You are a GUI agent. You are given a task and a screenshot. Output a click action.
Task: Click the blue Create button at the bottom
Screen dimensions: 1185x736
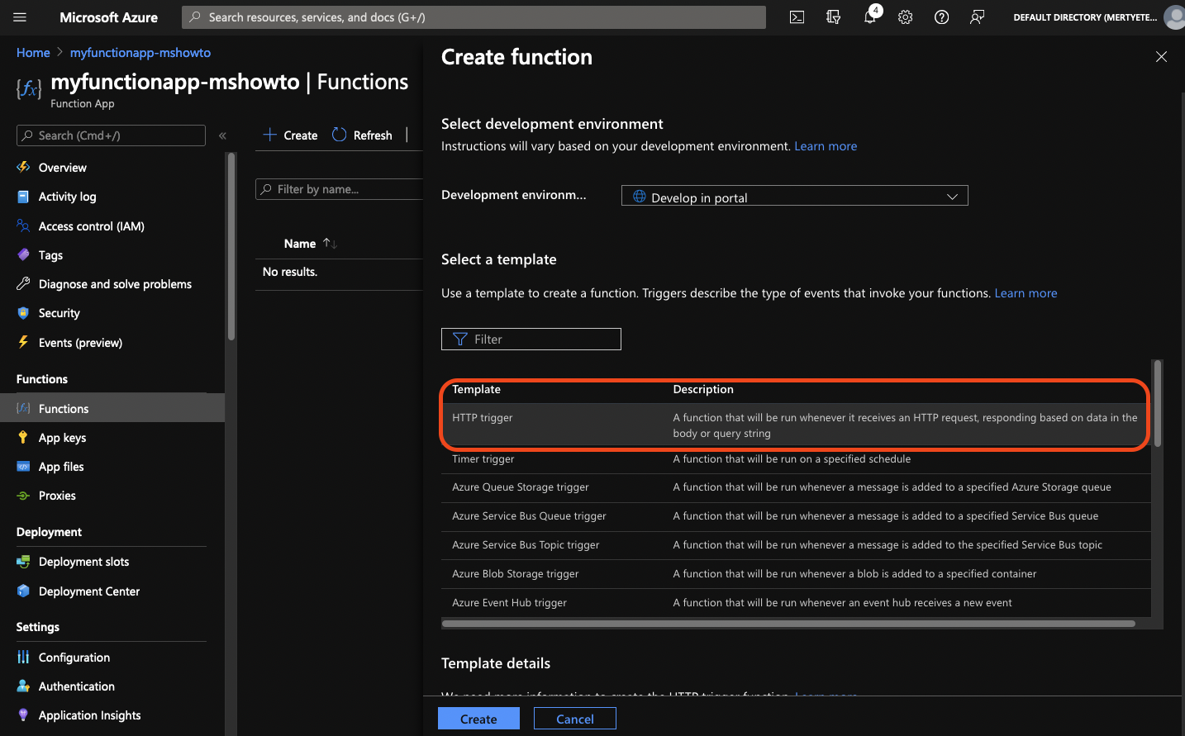tap(478, 719)
